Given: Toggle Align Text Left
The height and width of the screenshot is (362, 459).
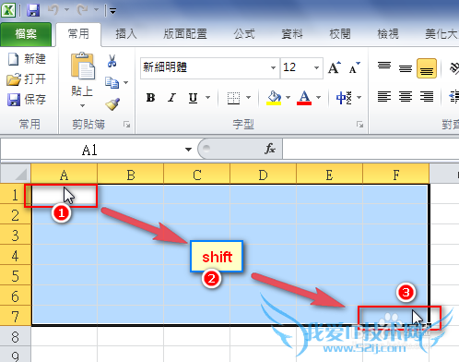Looking at the screenshot, I should click(384, 97).
